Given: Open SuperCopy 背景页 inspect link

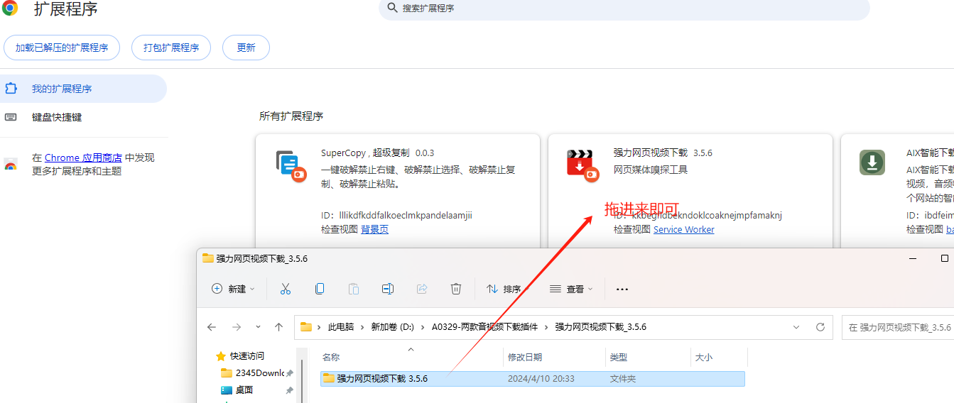Looking at the screenshot, I should click(374, 229).
